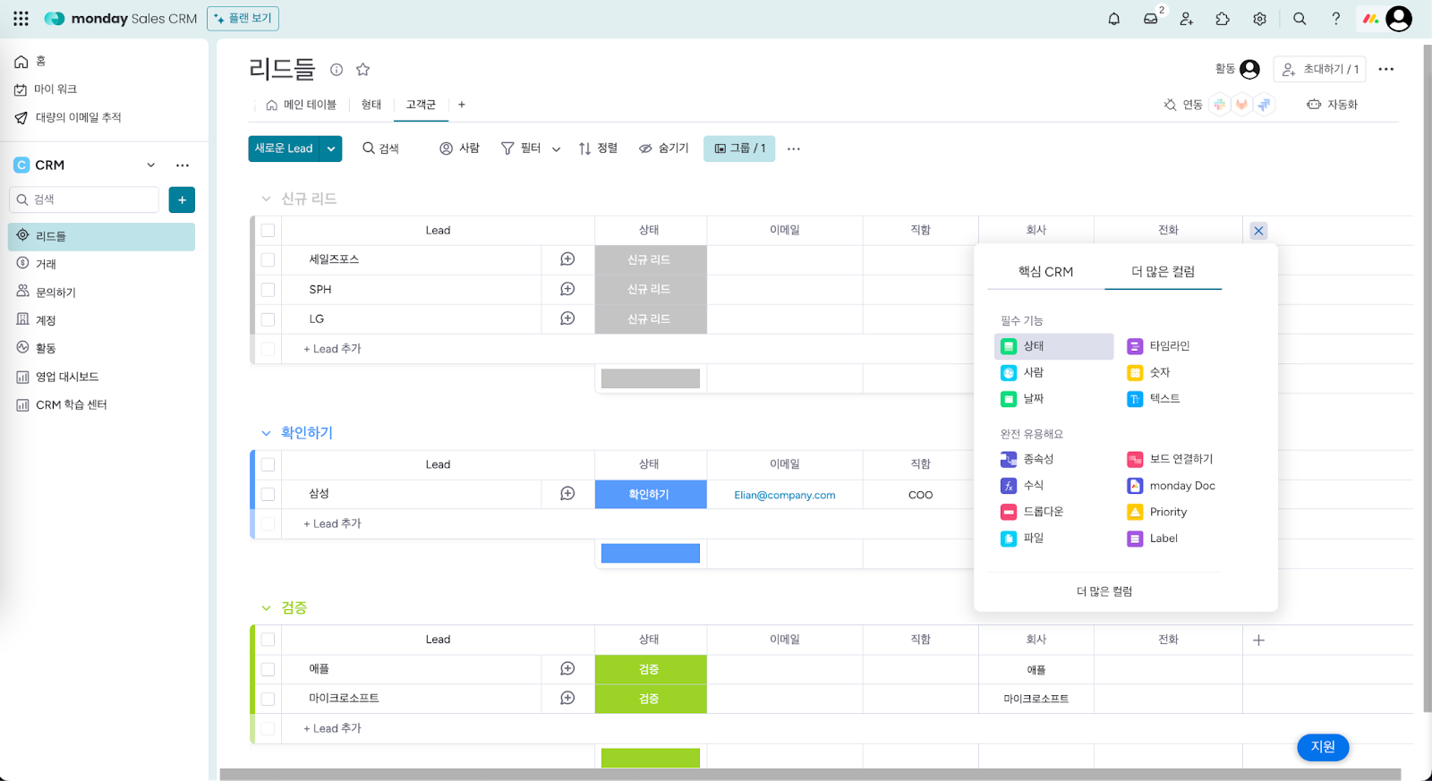Screen dimensions: 1432x781
Task: Open the inbox icon
Action: tap(1151, 19)
